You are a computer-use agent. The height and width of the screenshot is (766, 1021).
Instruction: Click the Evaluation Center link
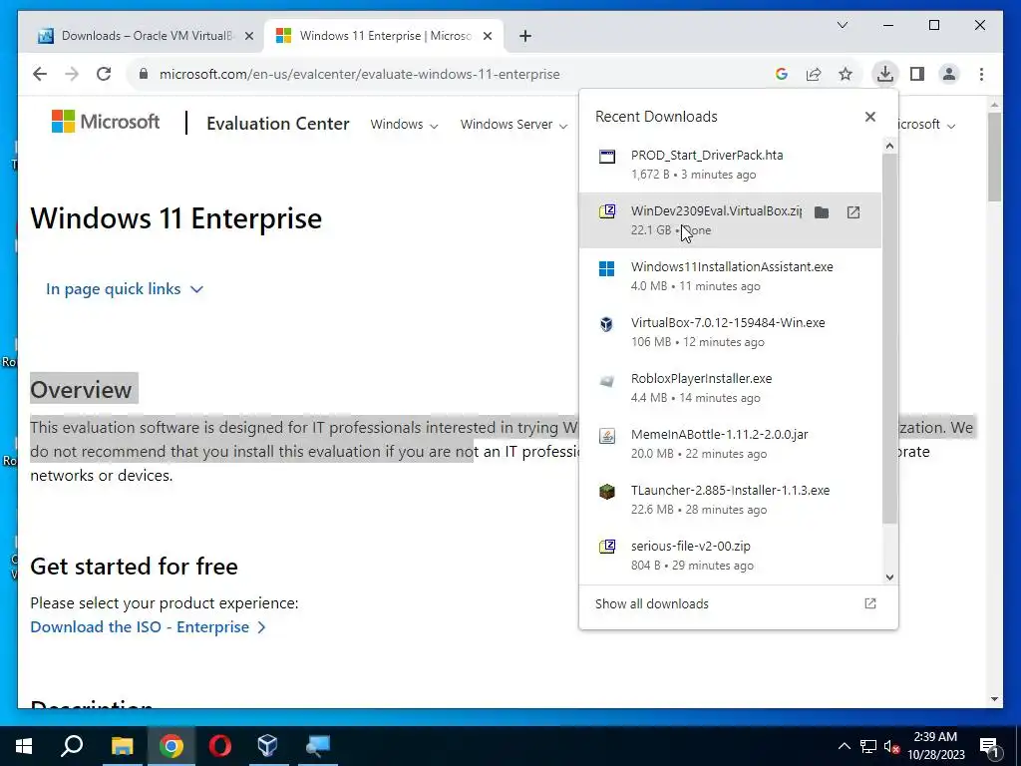tap(278, 124)
